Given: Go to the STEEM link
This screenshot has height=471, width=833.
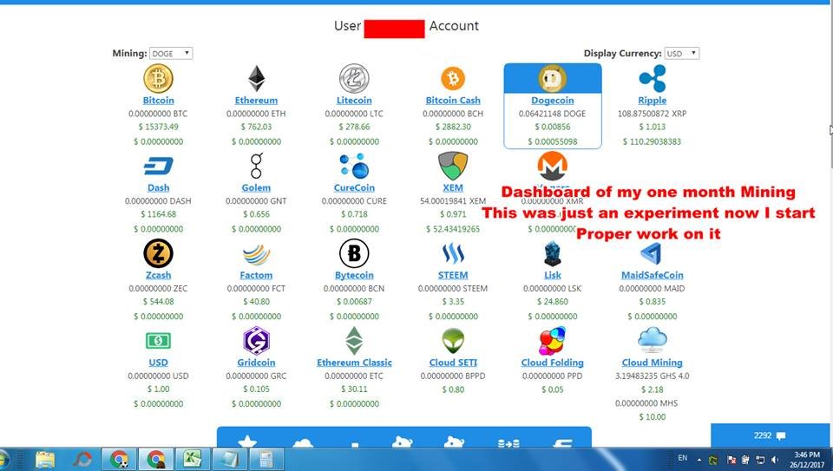Looking at the screenshot, I should click(453, 275).
